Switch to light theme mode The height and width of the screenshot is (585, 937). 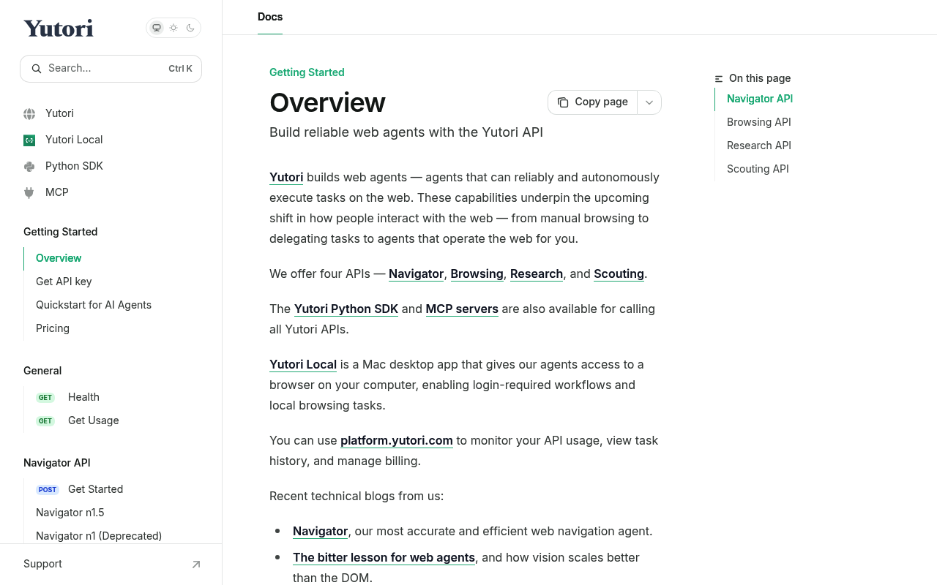[x=173, y=28]
